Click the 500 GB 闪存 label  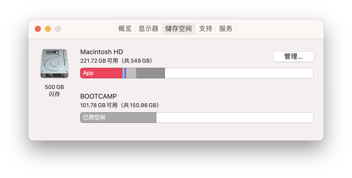point(54,91)
